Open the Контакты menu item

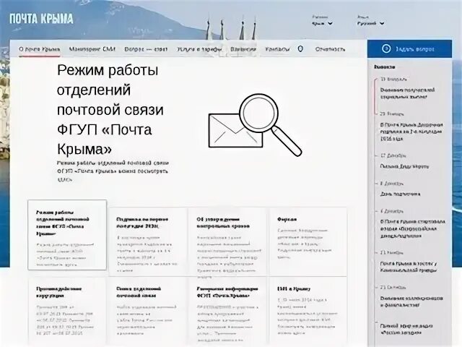pyautogui.click(x=277, y=49)
